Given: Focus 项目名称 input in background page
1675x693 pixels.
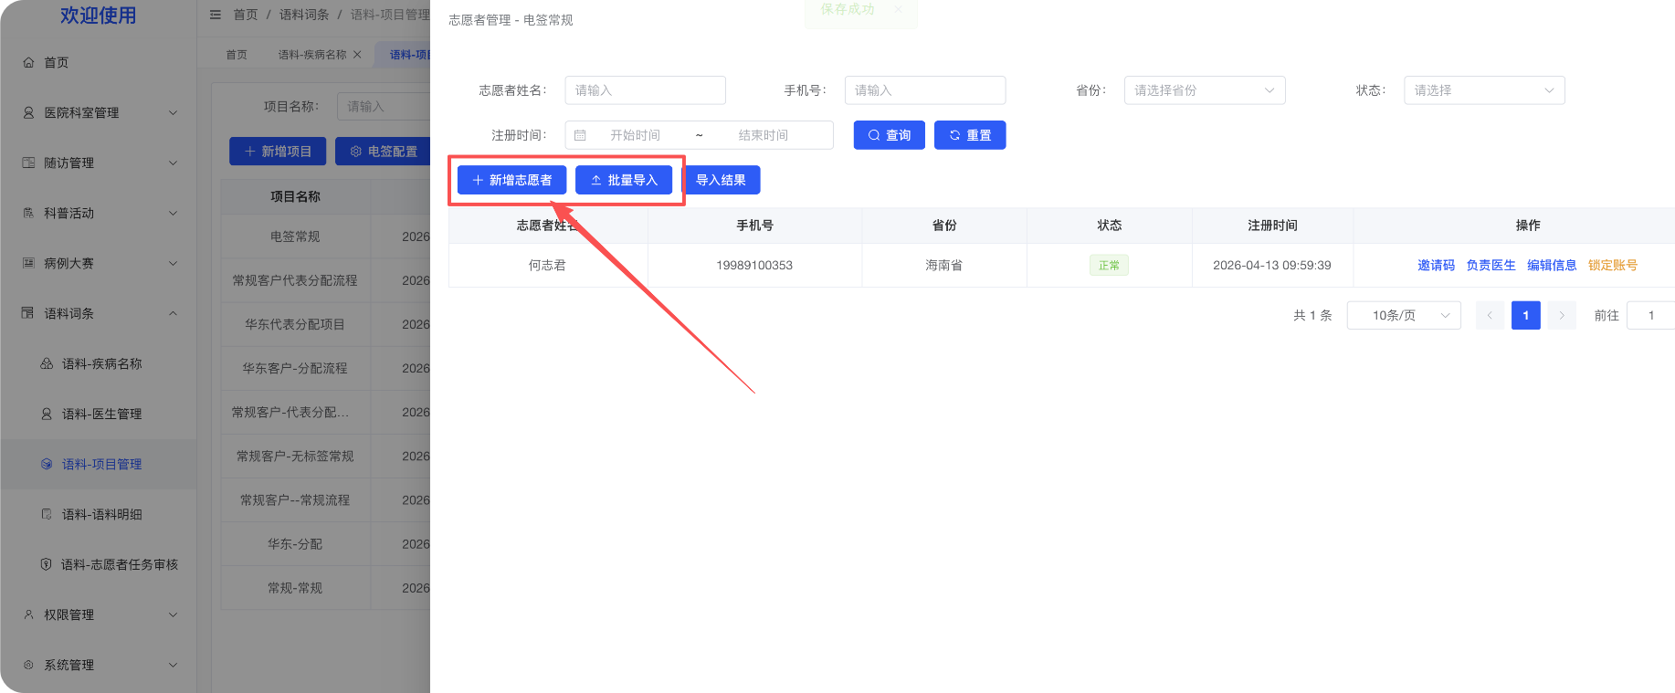Looking at the screenshot, I should pos(384,107).
